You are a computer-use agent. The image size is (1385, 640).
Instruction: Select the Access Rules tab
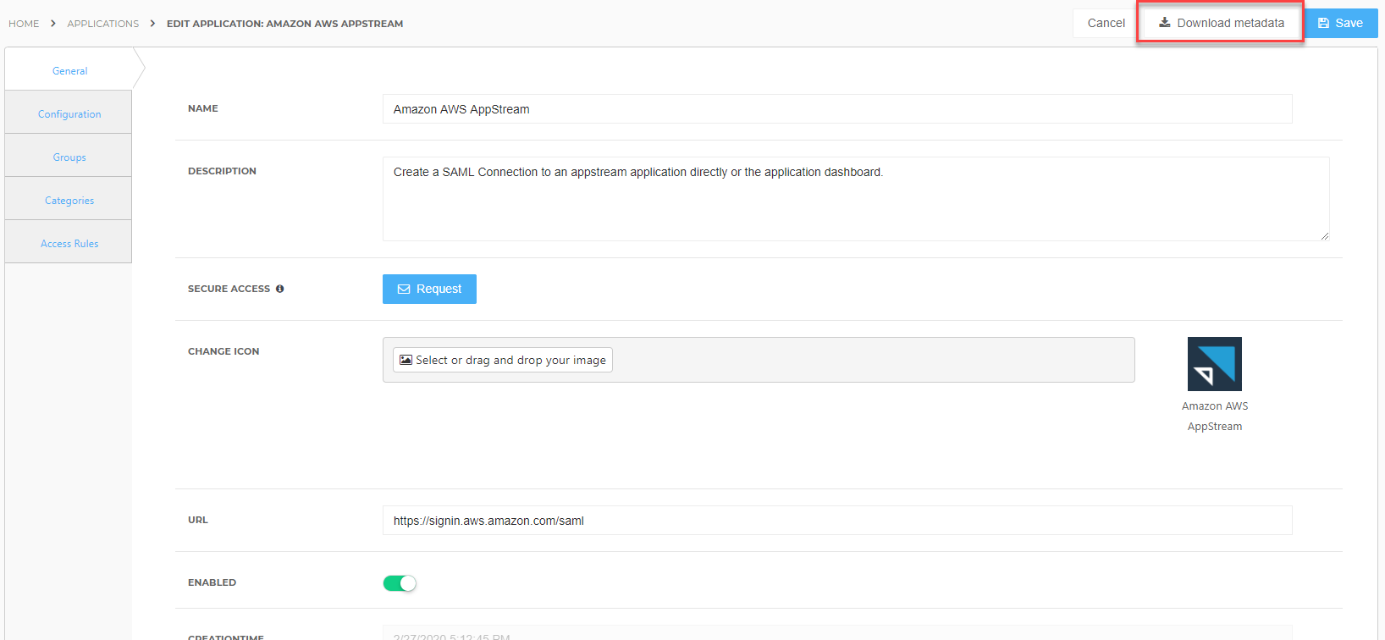pyautogui.click(x=69, y=243)
